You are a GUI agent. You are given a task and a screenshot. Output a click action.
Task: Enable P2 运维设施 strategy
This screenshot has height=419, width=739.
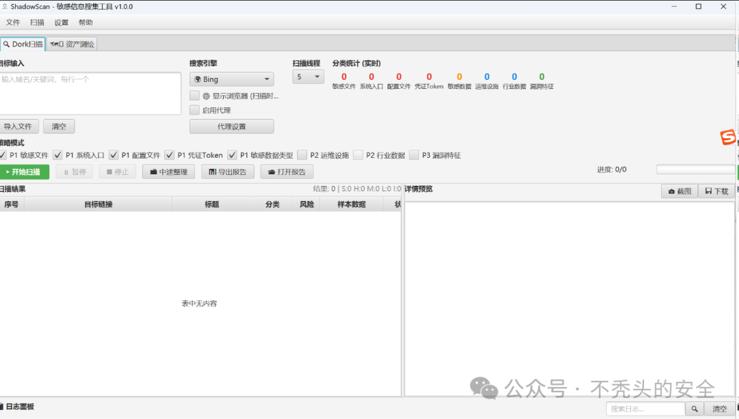click(x=302, y=155)
